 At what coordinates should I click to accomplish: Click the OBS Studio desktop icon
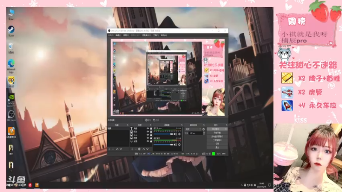[11, 116]
